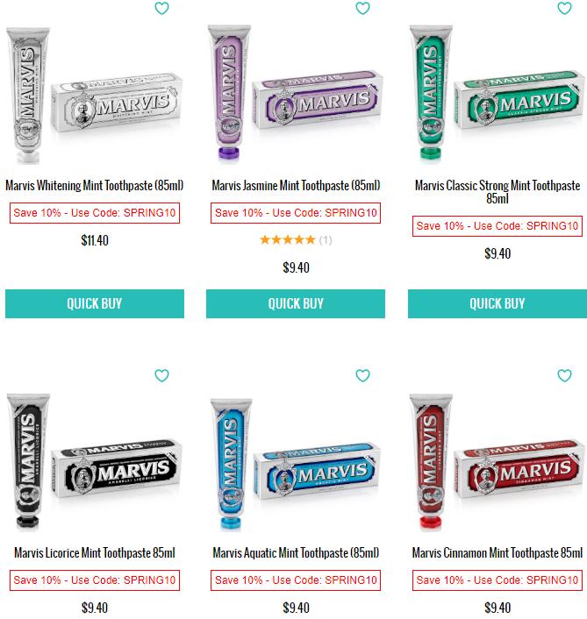The width and height of the screenshot is (587, 619).
Task: Click Quick Buy under Jasmine Mint Toothpaste
Action: [x=296, y=303]
